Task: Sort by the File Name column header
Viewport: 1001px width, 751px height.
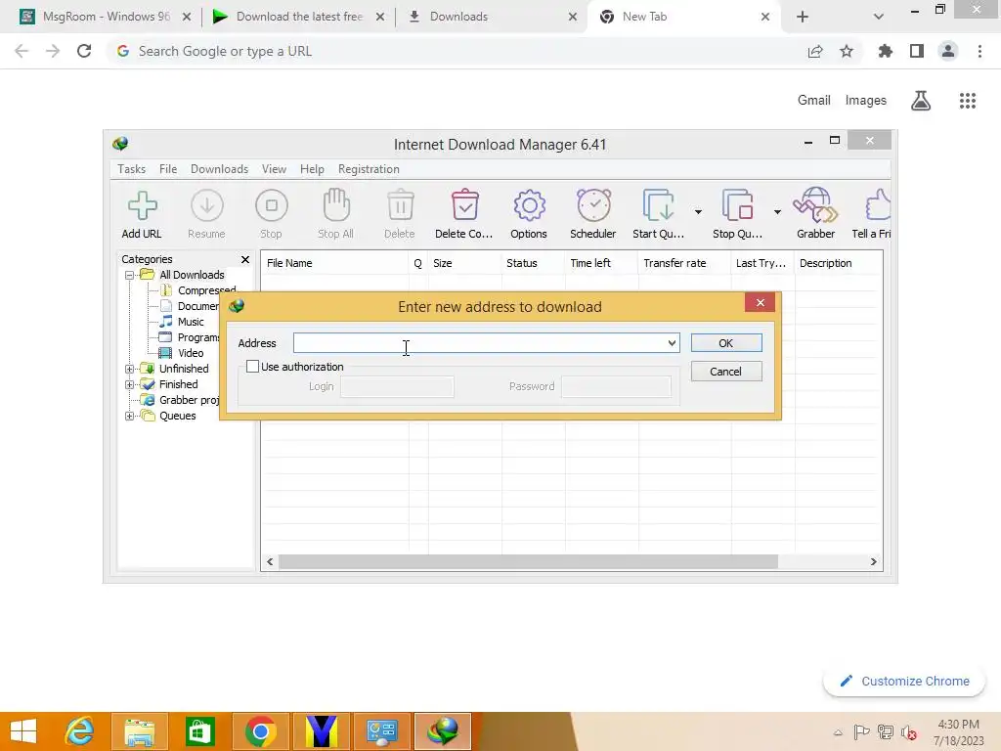Action: pos(334,263)
